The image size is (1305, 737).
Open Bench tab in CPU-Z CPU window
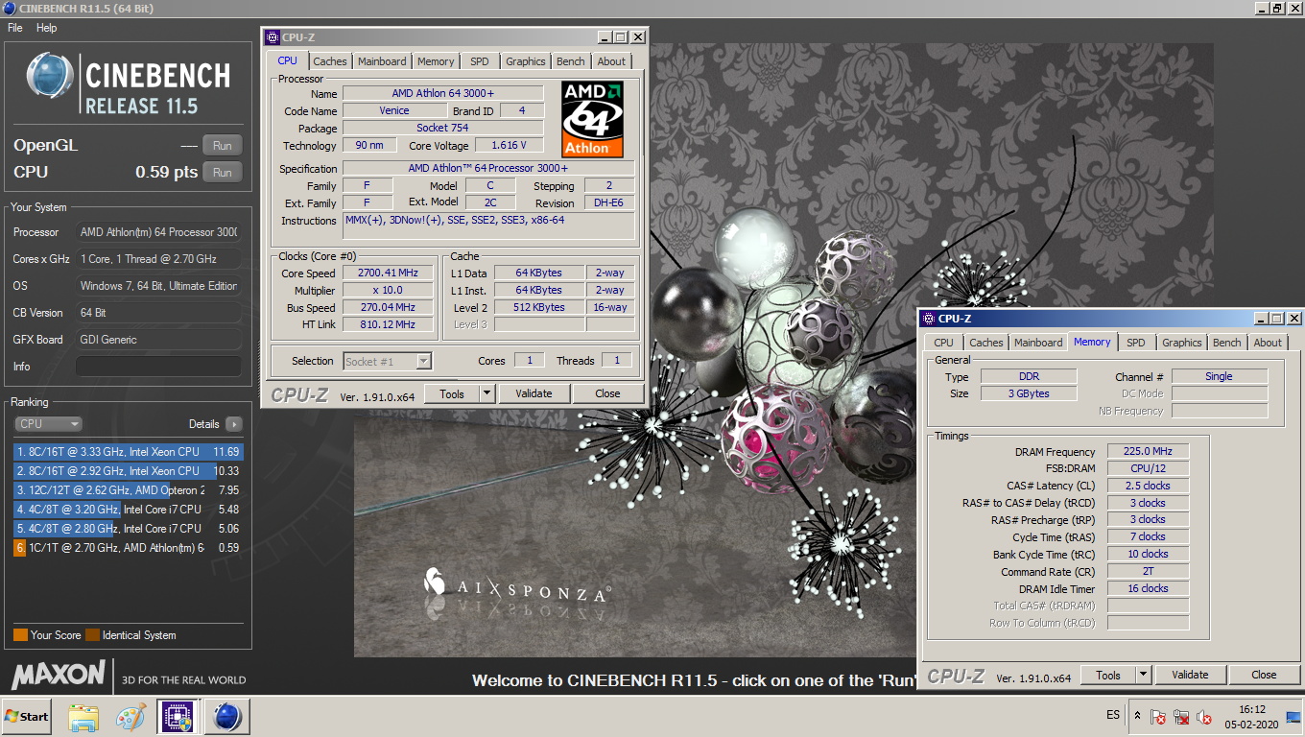pos(571,61)
